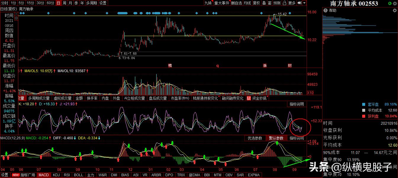Expand the 更多 more options menu
Image resolution: width=398 pixels, height=178 pixels.
point(292,3)
